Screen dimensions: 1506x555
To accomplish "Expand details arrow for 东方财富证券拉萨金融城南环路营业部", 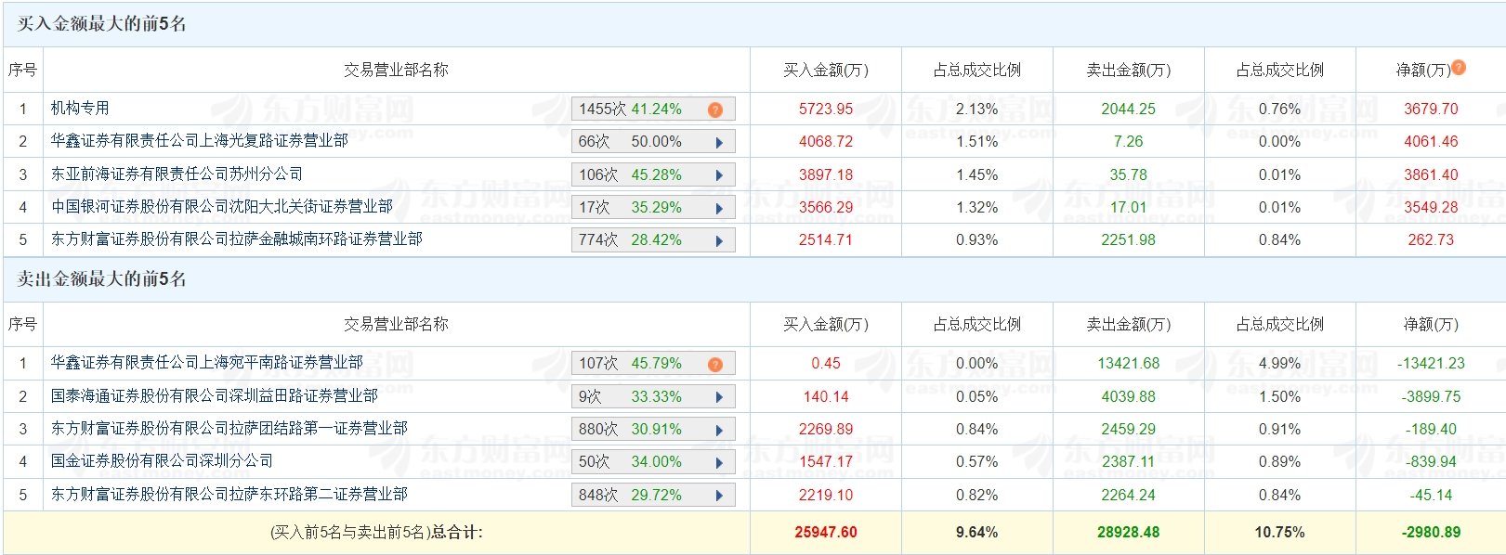I will tap(719, 240).
